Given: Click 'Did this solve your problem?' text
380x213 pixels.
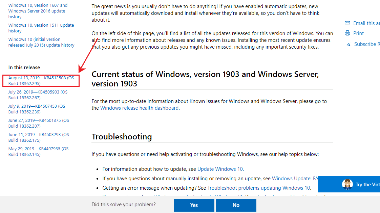Looking at the screenshot, I should coord(124,205).
